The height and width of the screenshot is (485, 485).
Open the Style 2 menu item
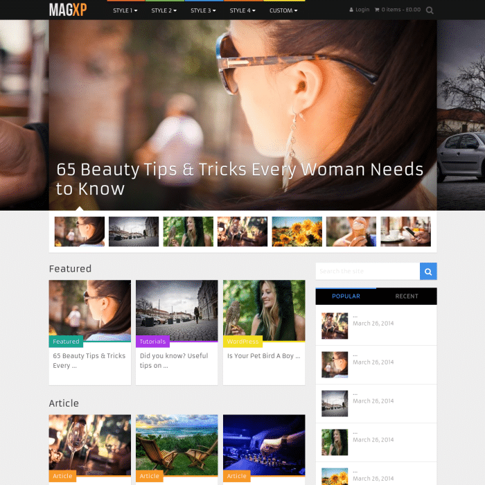(x=164, y=10)
